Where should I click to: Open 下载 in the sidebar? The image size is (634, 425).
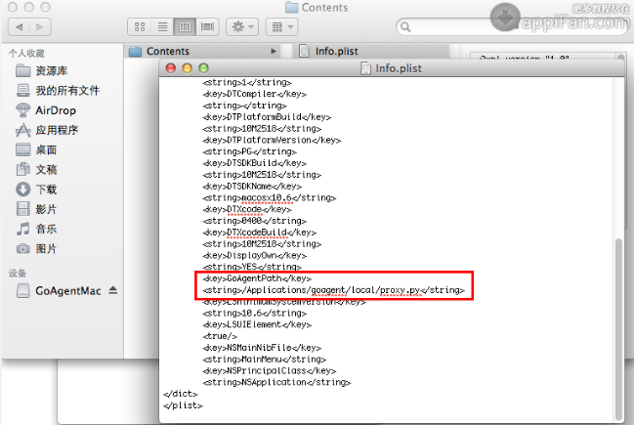pos(36,190)
